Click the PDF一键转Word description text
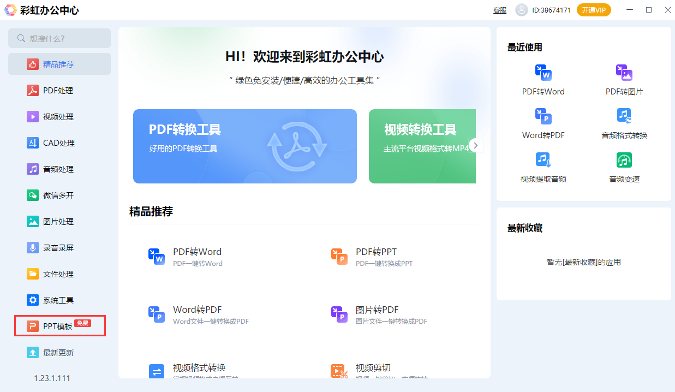Image resolution: width=675 pixels, height=392 pixels. [198, 264]
